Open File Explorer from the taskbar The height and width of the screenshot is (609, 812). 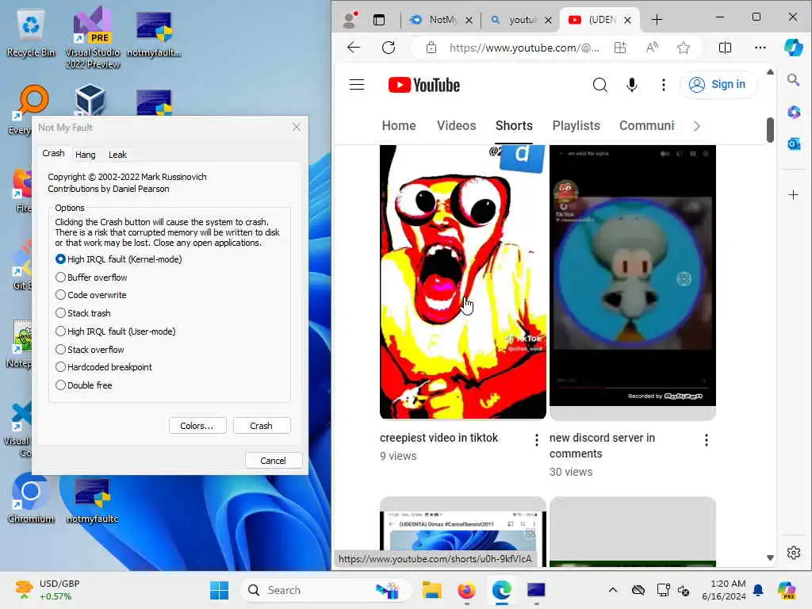pos(431,590)
